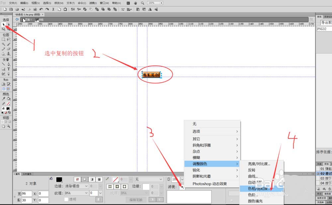This screenshot has width=332, height=205.
Task: Select the 未命名-3.fw.png document tab
Action: (x=28, y=15)
